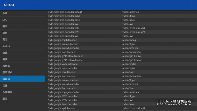Select OMX.google.hevc.decoder row
The height and width of the screenshot is (111, 197).
(122, 104)
